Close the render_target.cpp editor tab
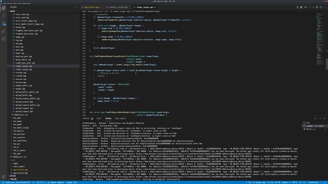 coord(155,7)
